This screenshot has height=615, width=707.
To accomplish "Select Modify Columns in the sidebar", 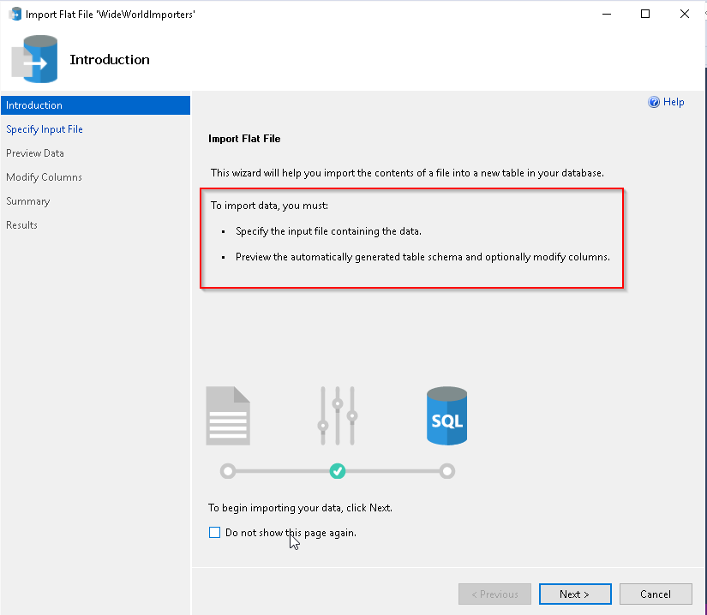I will point(44,177).
